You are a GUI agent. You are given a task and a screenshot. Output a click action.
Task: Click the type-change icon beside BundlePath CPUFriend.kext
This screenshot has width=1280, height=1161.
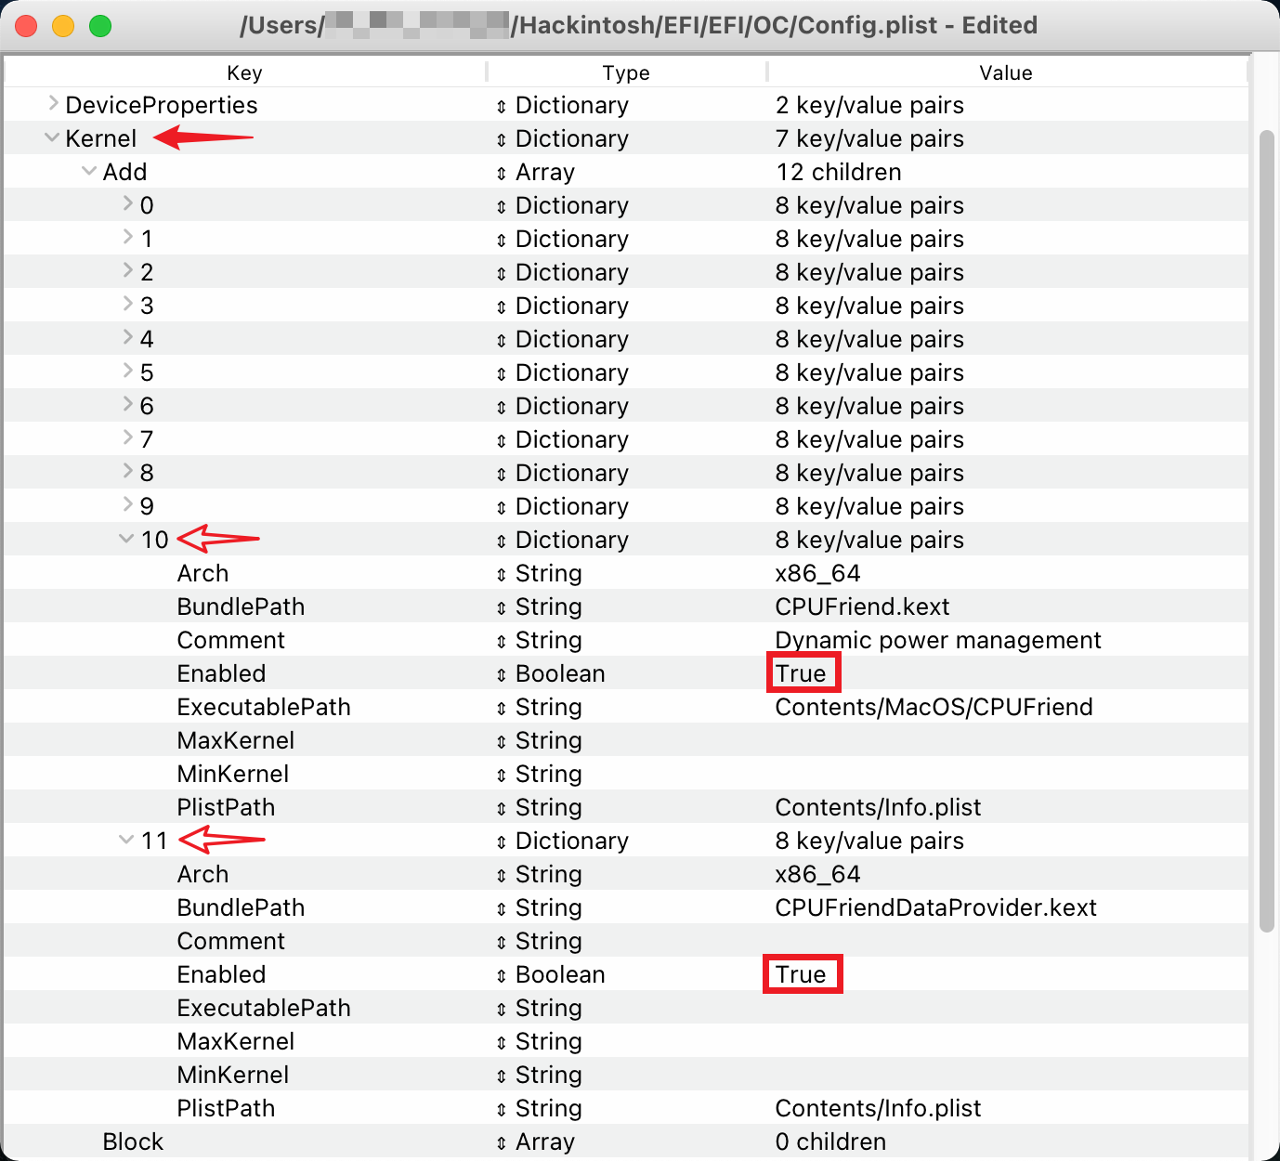pos(500,607)
